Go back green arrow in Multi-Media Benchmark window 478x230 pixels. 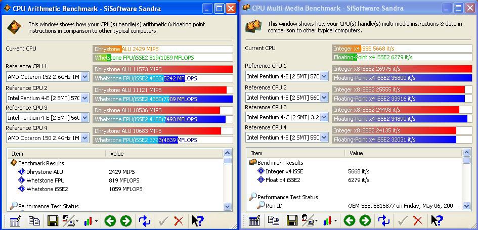(x=350, y=220)
